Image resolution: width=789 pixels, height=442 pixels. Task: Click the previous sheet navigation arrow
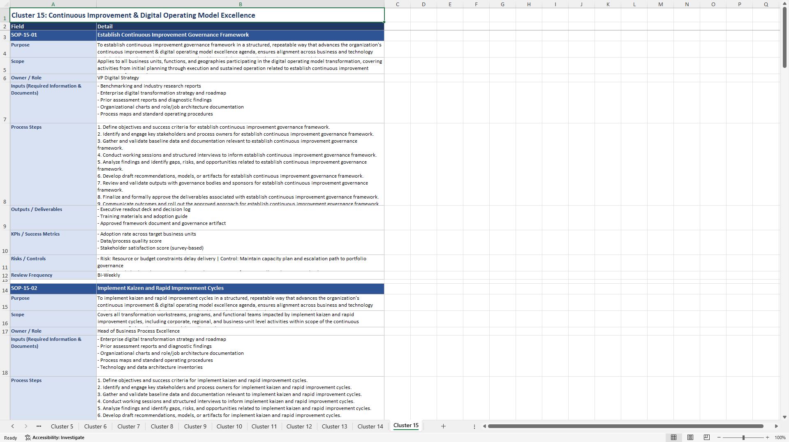pyautogui.click(x=13, y=426)
